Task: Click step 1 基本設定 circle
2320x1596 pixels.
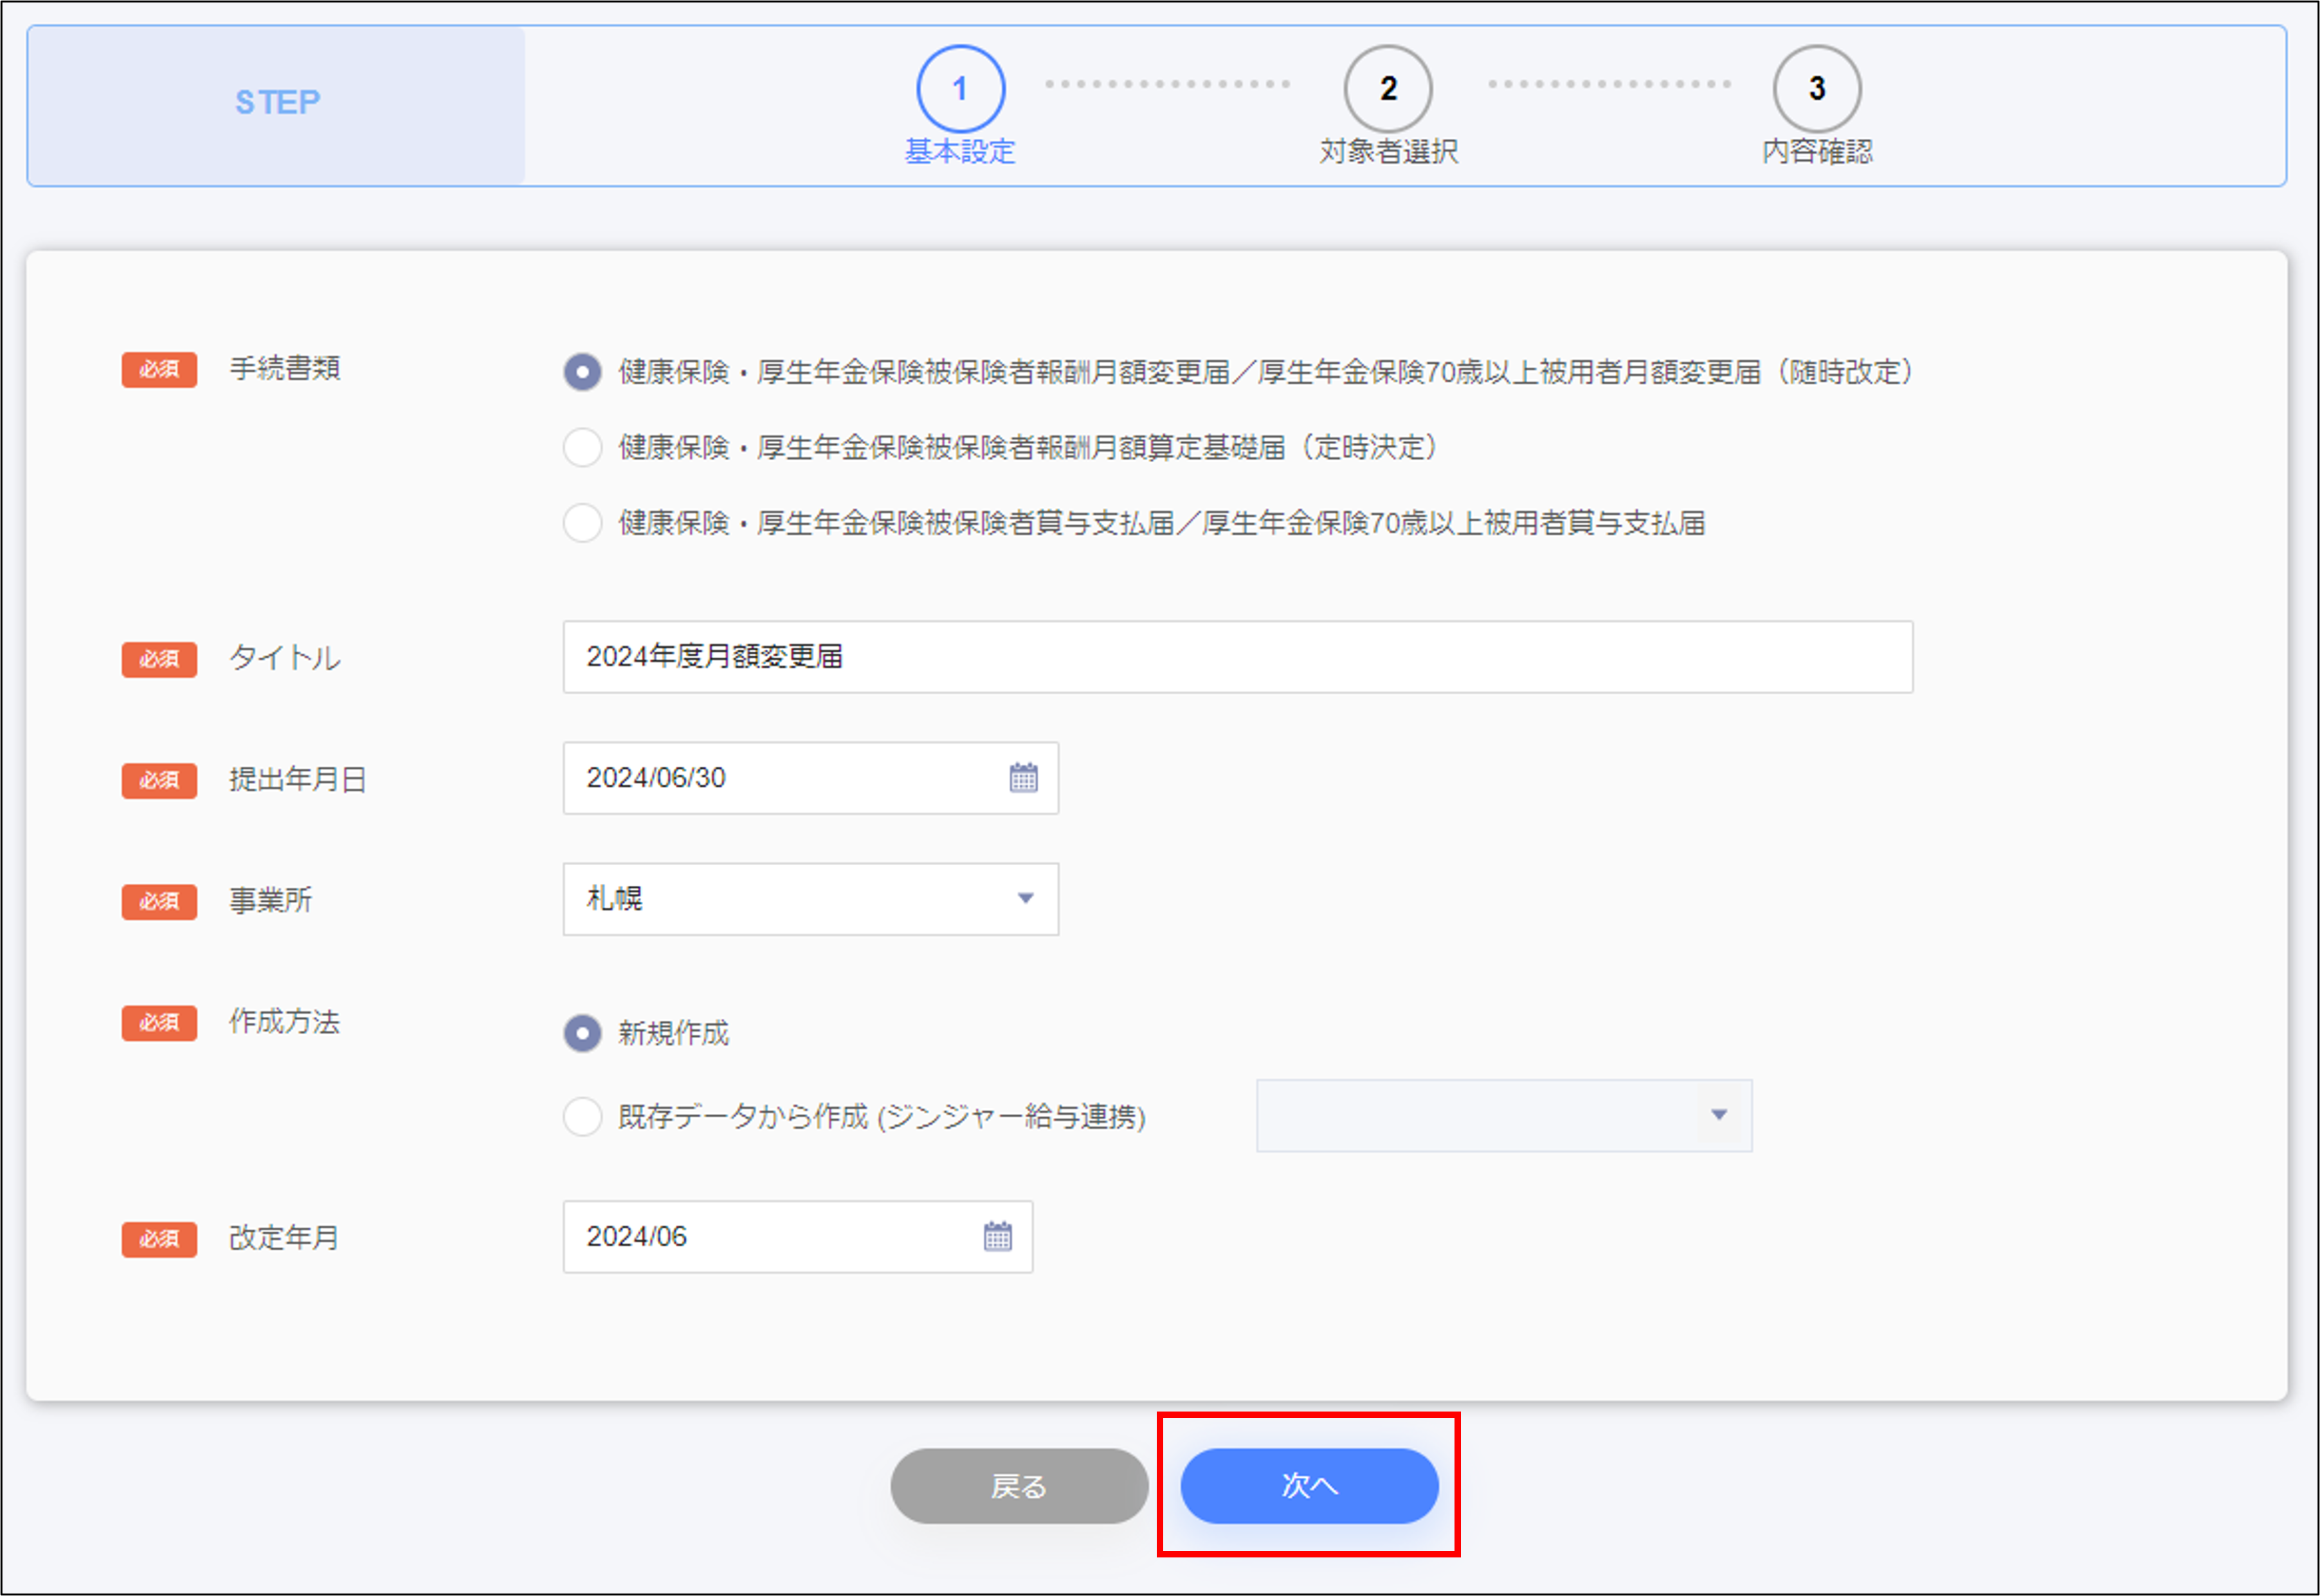Action: pyautogui.click(x=961, y=89)
